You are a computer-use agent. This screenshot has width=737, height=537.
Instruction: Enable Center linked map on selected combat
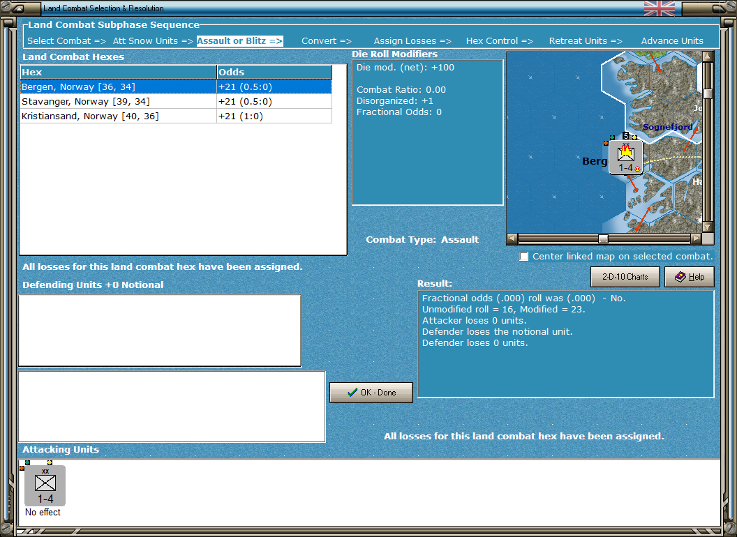tap(523, 257)
